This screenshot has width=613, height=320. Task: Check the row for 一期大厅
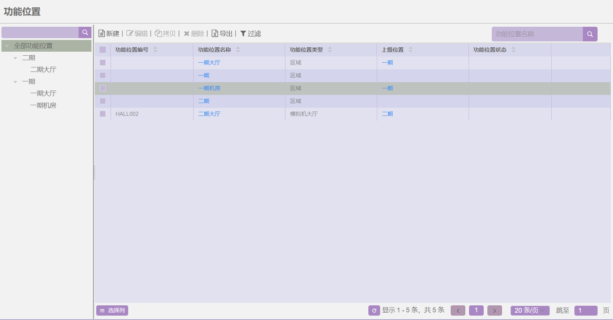tap(103, 63)
